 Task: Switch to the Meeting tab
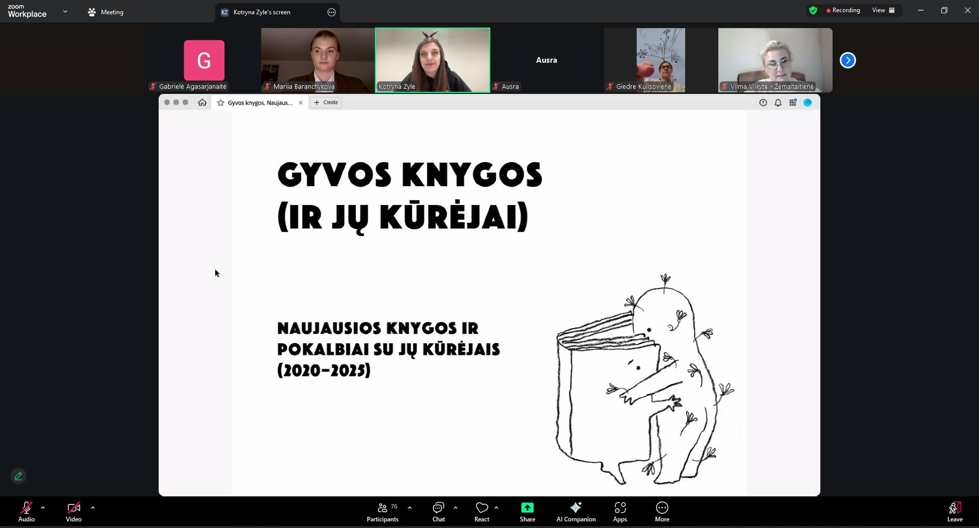pos(106,12)
